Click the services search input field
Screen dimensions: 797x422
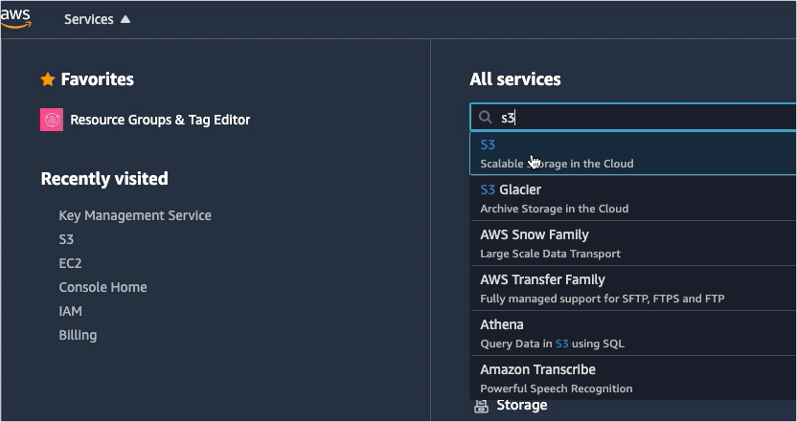pyautogui.click(x=642, y=118)
